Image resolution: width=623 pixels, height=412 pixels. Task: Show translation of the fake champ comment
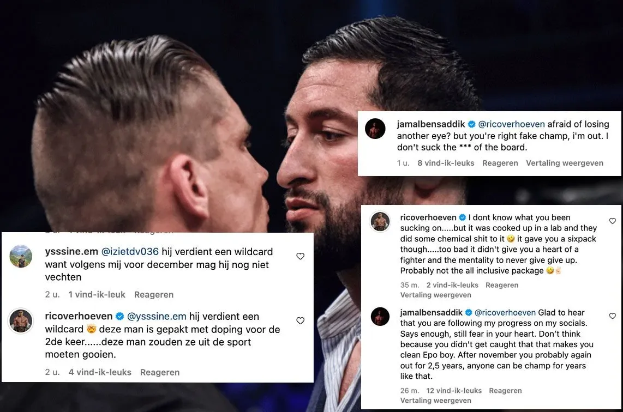(565, 163)
